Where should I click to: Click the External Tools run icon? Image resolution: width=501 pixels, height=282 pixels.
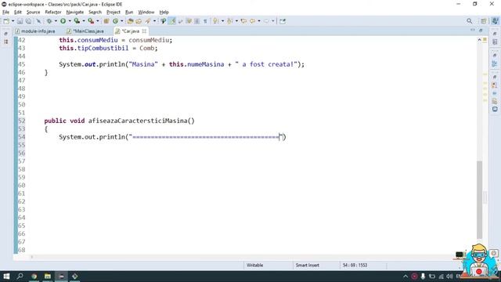click(x=91, y=21)
